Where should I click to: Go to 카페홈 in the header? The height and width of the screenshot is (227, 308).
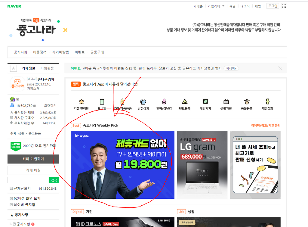(198, 6)
